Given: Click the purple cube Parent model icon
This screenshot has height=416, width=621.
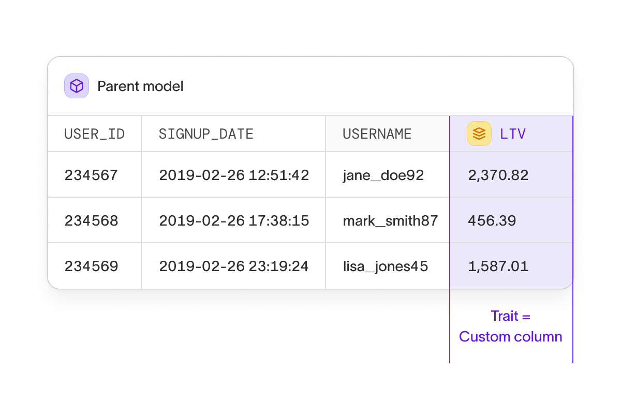Looking at the screenshot, I should point(77,86).
